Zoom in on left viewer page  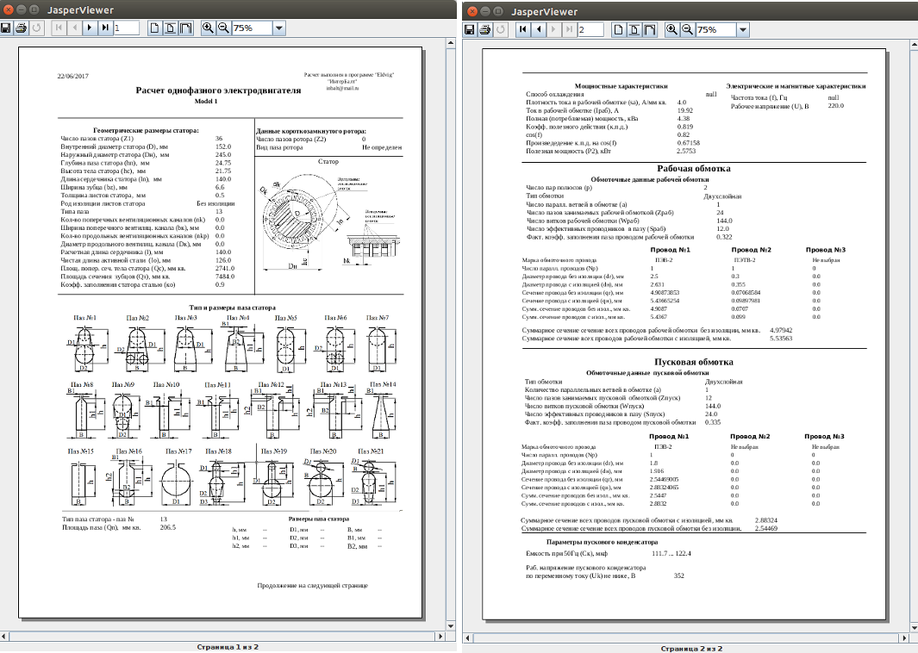pyautogui.click(x=208, y=28)
